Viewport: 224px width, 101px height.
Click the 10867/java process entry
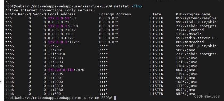(x=187, y=82)
